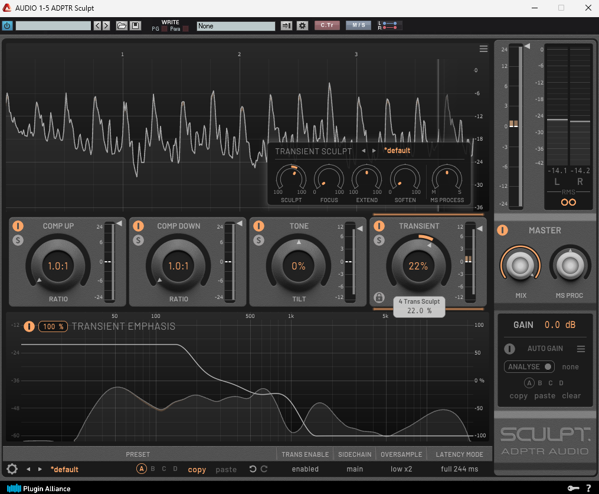Toggle RMS link icon under meters

tap(568, 203)
